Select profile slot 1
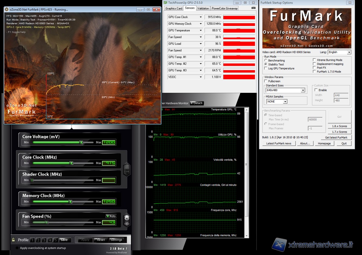362x255 pixels. [x=32, y=240]
